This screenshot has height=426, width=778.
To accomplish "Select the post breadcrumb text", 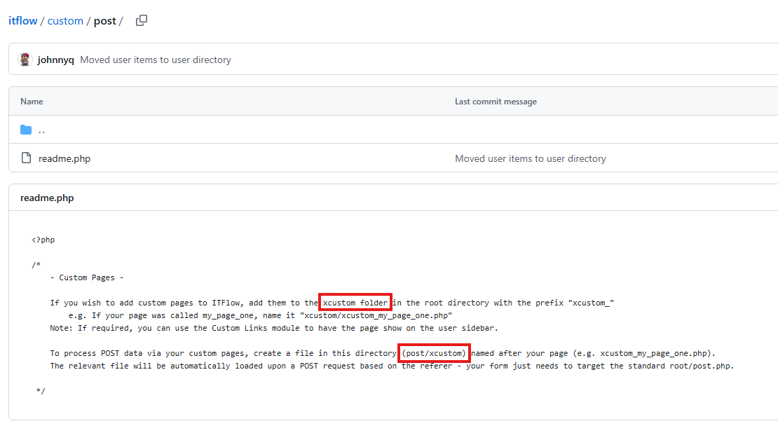I will (x=104, y=21).
